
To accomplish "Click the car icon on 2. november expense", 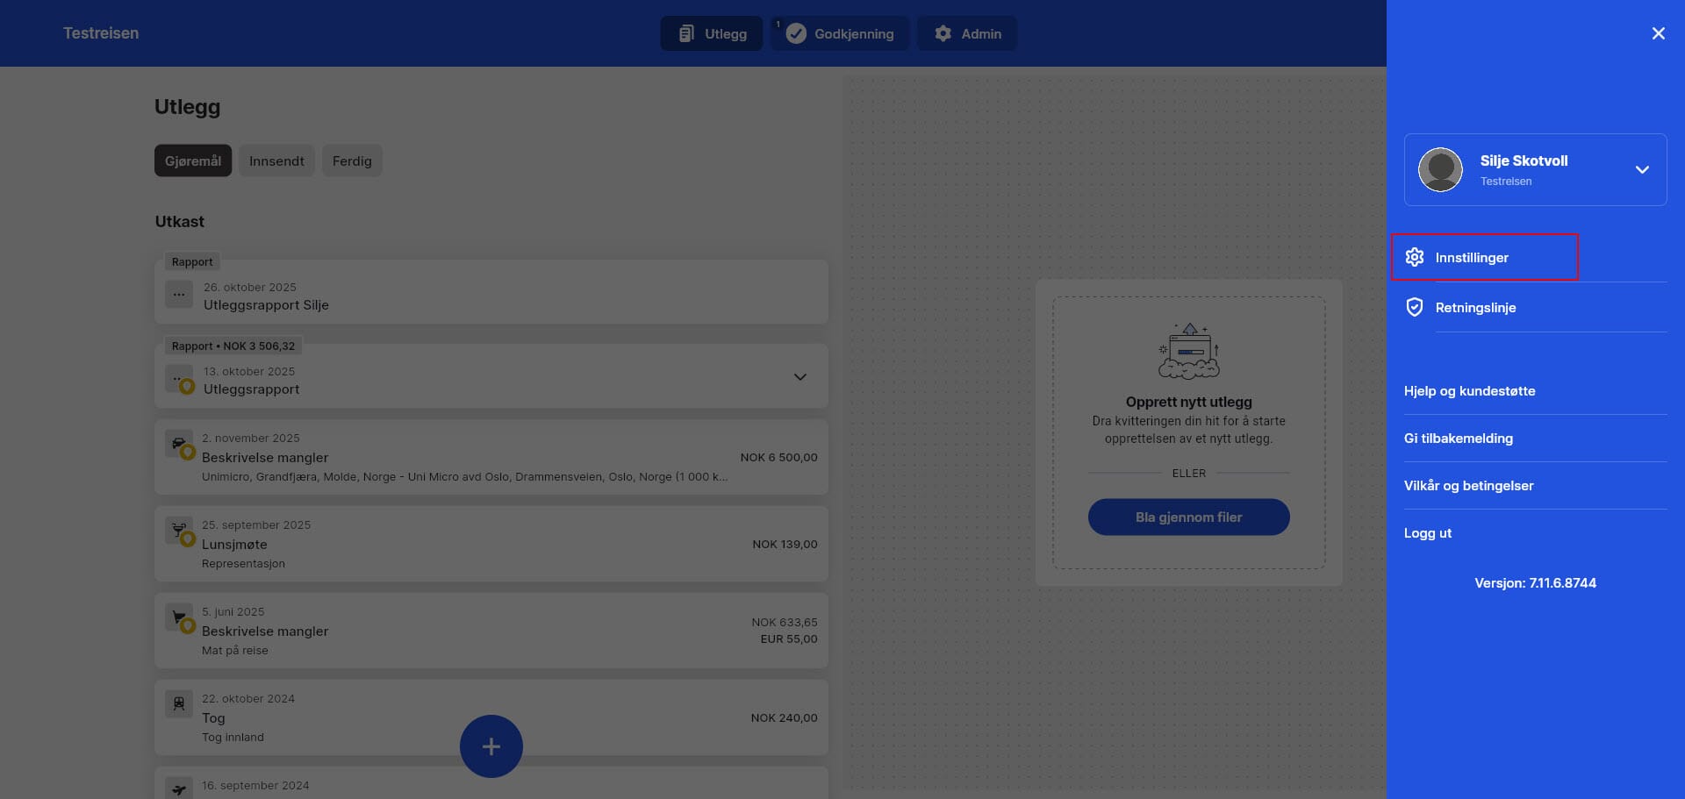I will coord(178,443).
